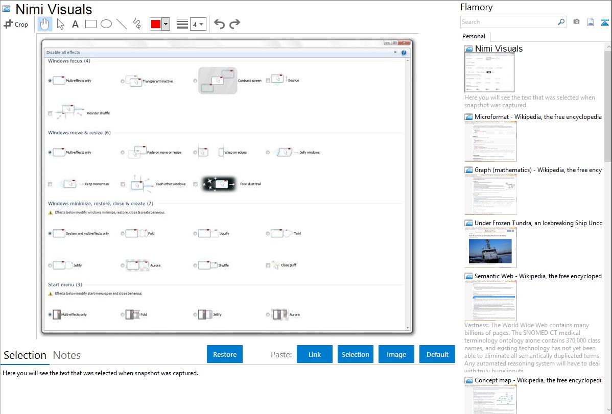Open the red color dropdown arrow
The image size is (612, 414).
click(166, 24)
